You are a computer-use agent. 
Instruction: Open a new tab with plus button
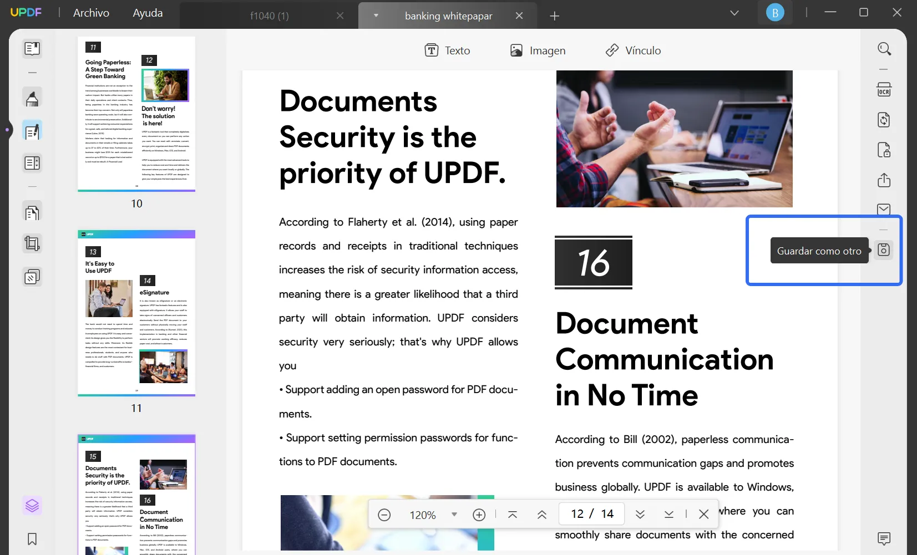554,16
